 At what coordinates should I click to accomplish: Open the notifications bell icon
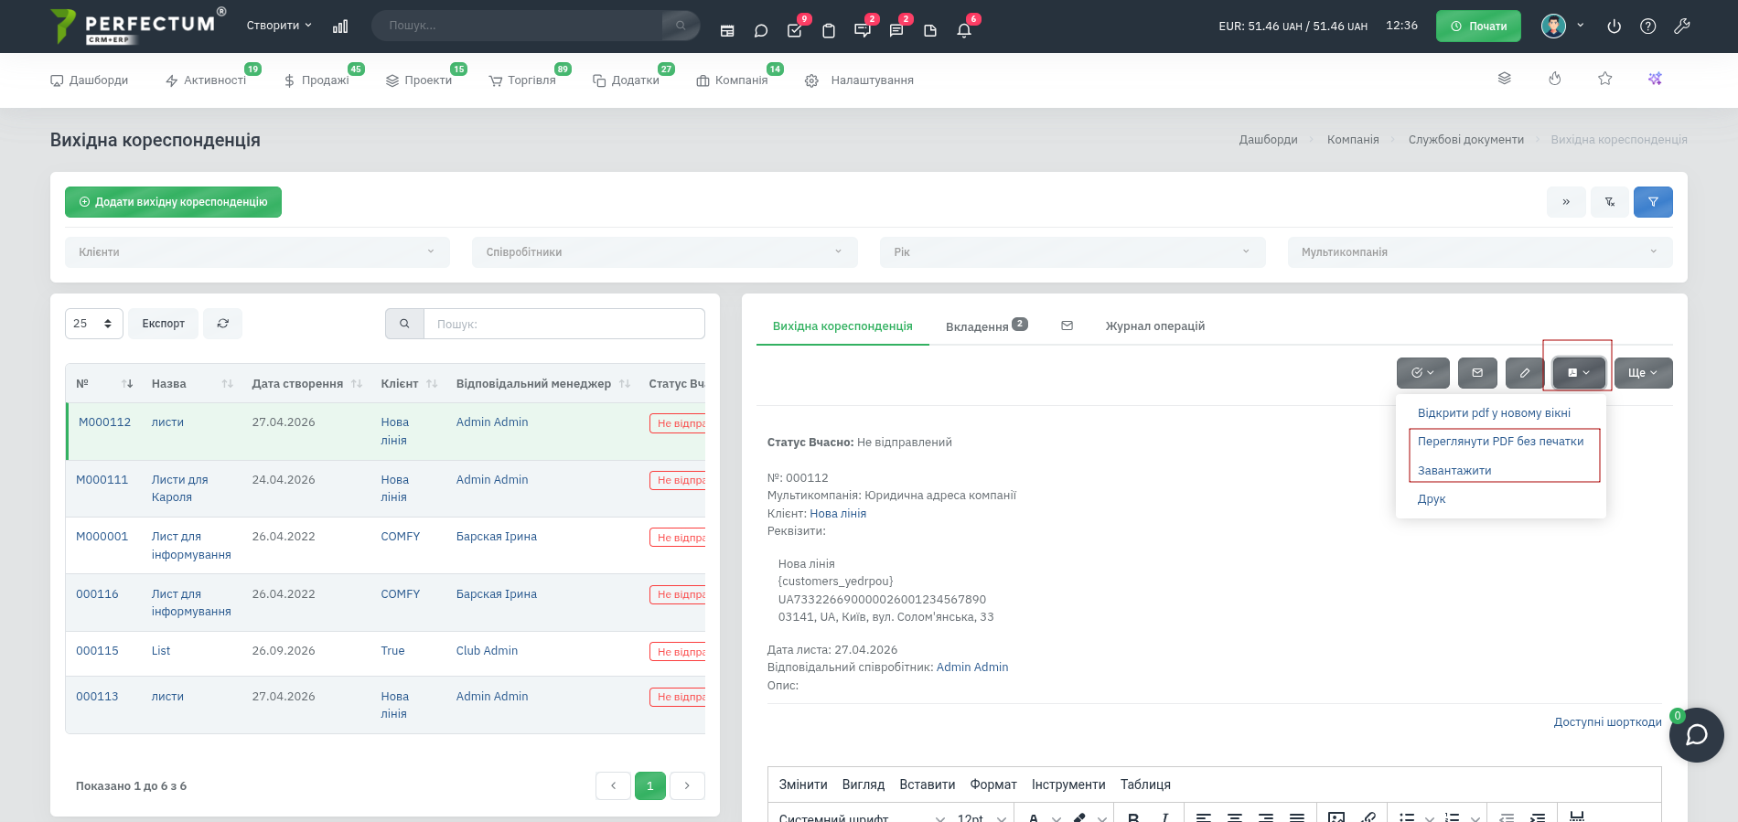click(964, 30)
